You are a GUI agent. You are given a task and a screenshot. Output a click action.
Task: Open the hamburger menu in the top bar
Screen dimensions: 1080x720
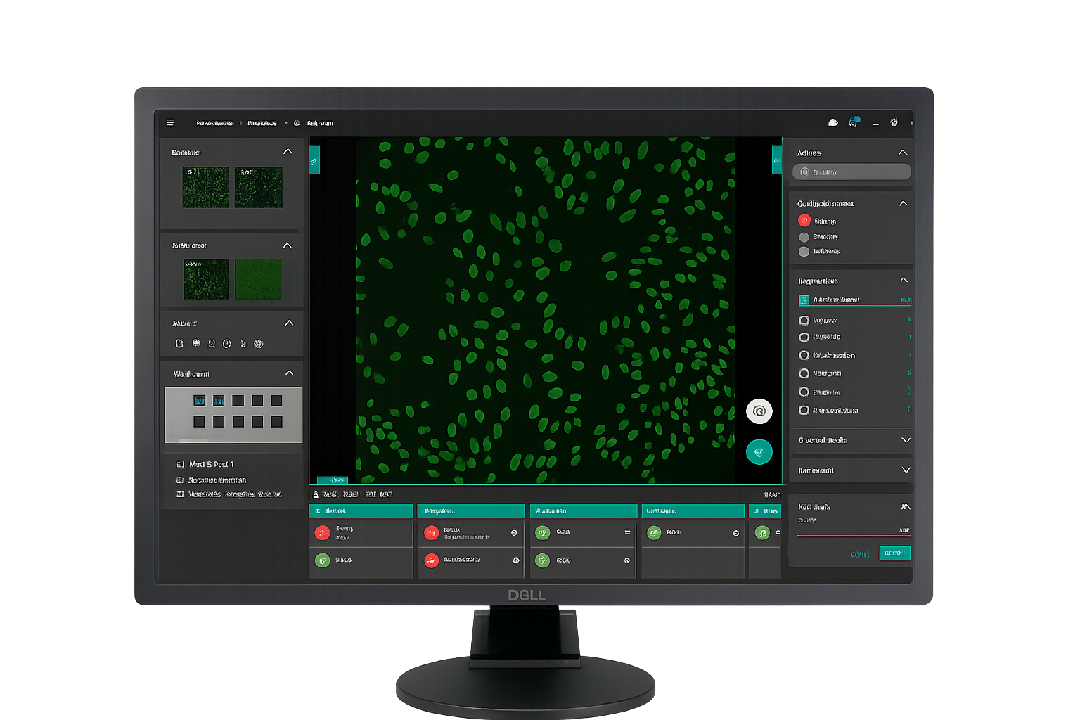[x=170, y=122]
